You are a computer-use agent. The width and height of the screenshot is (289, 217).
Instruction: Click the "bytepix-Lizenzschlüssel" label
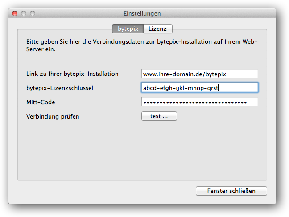(x=60, y=88)
